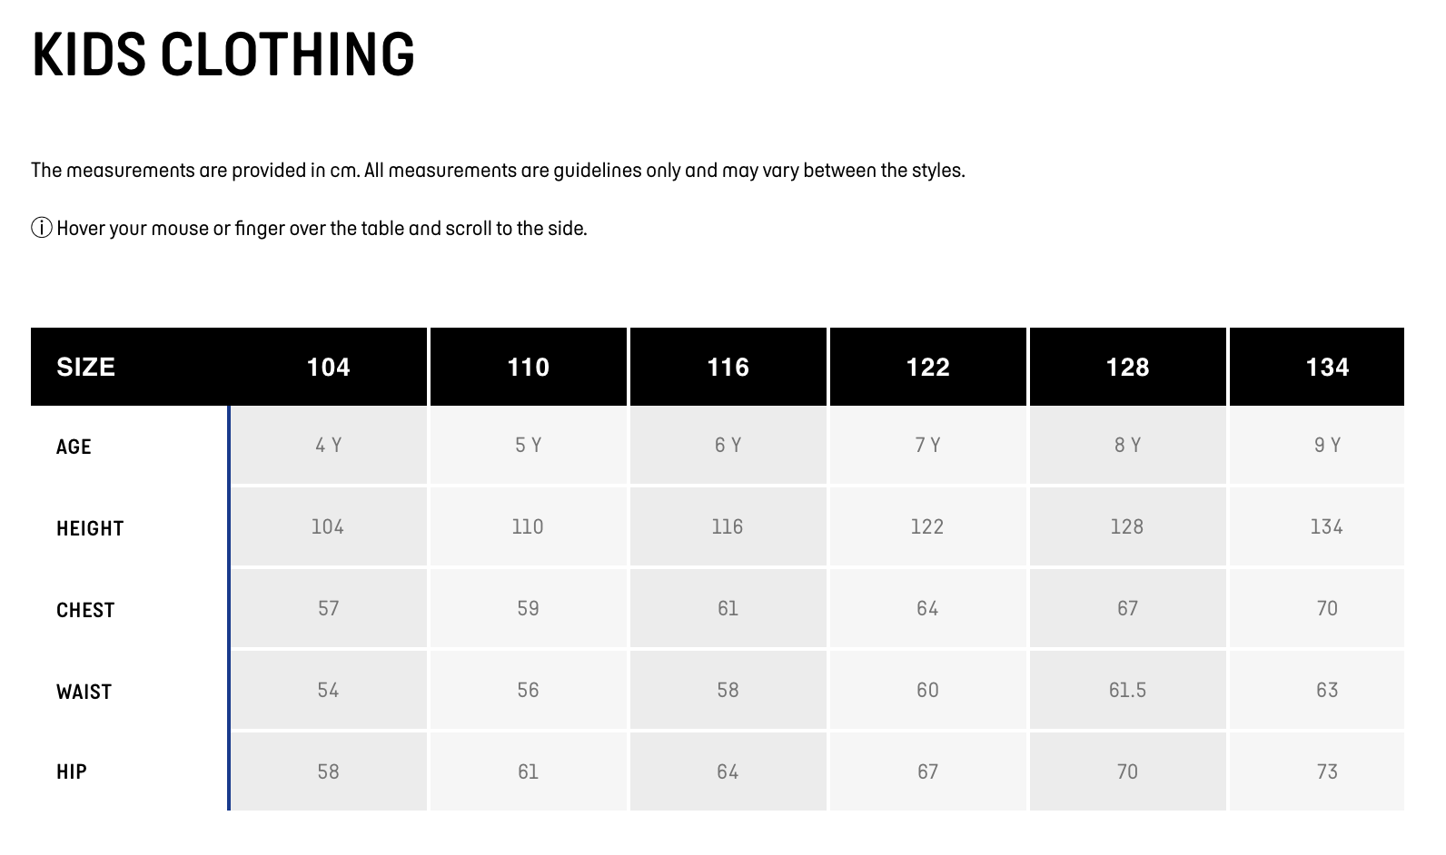Click the 64 chest value cell

coord(927,608)
